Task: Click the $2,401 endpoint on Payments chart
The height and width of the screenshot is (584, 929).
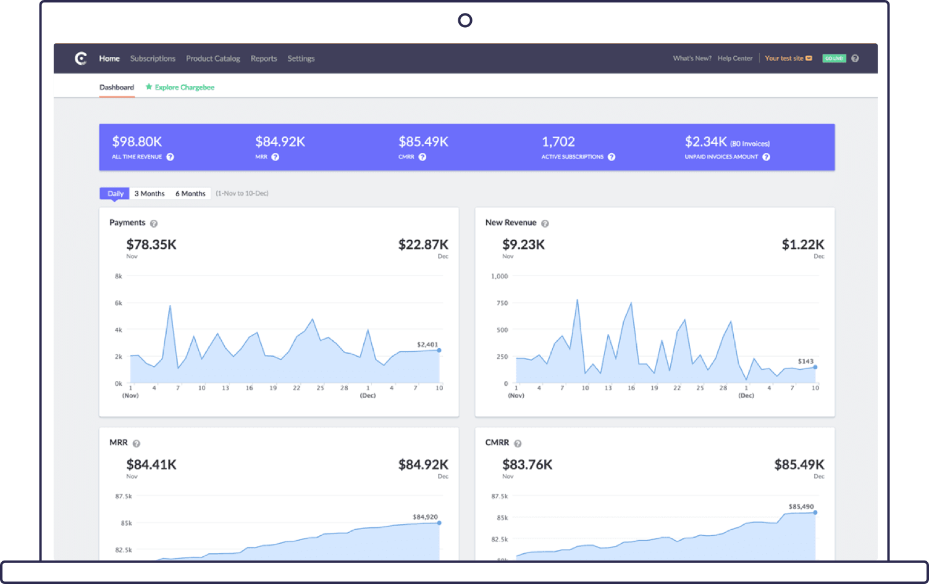Action: [x=439, y=351]
